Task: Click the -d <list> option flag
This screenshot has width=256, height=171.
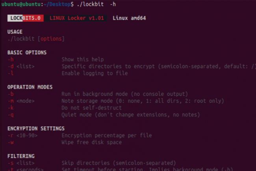Action: pyautogui.click(x=21, y=66)
